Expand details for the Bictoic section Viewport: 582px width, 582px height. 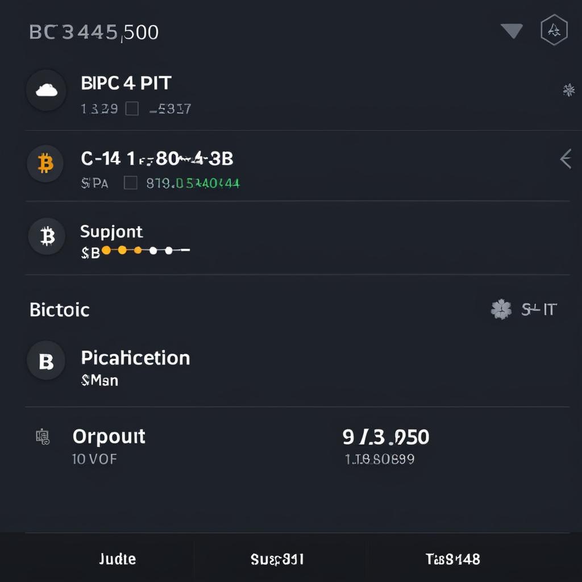(x=59, y=309)
